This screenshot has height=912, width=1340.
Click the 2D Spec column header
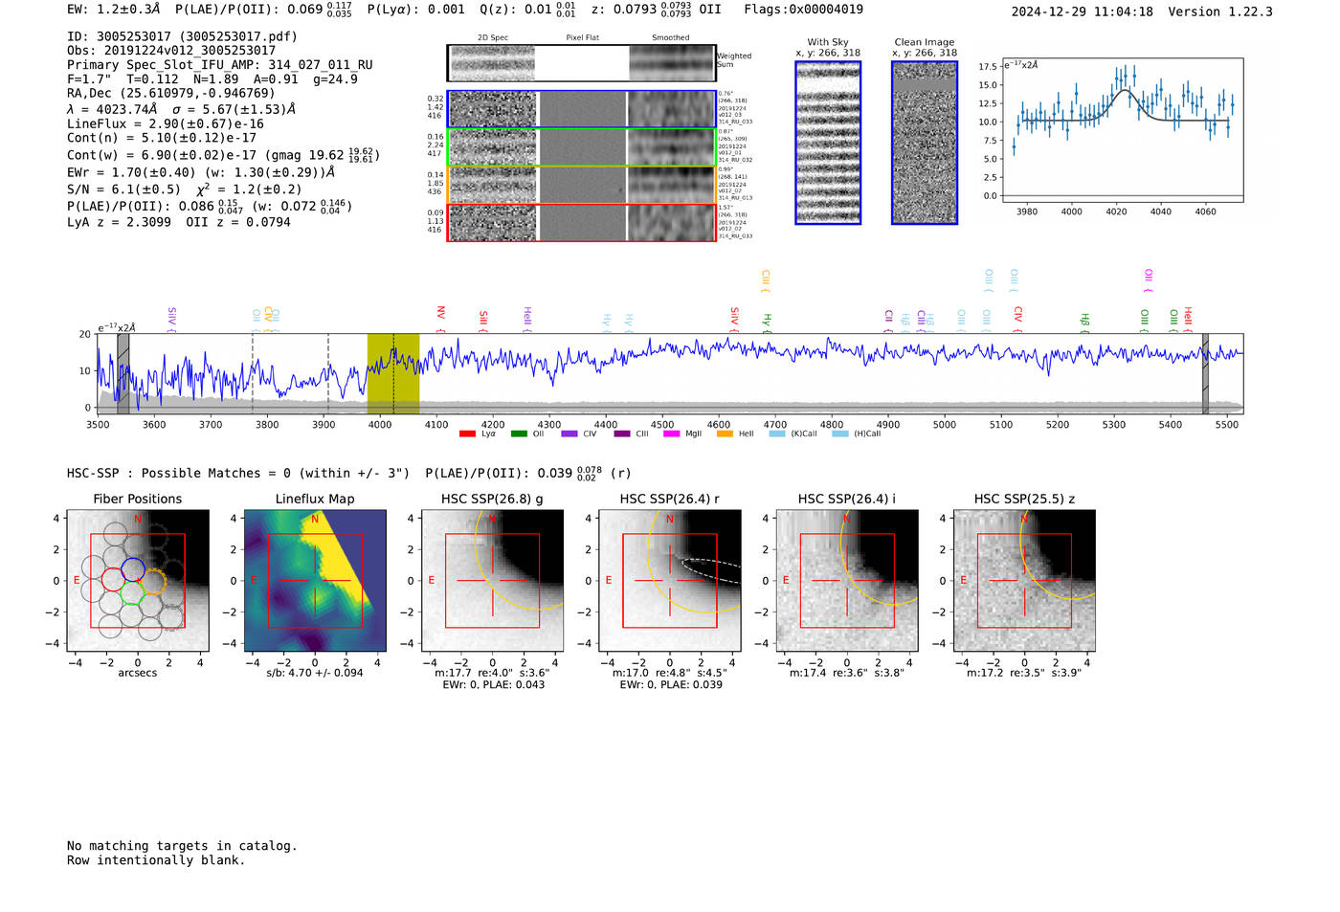(x=493, y=38)
